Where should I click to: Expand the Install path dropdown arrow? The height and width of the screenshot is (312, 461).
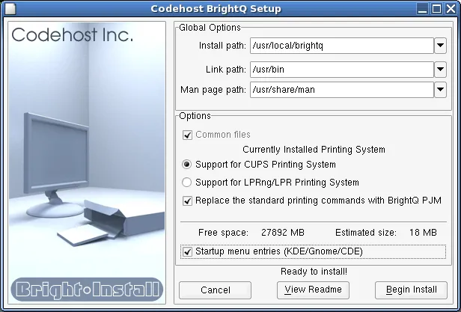(x=440, y=46)
